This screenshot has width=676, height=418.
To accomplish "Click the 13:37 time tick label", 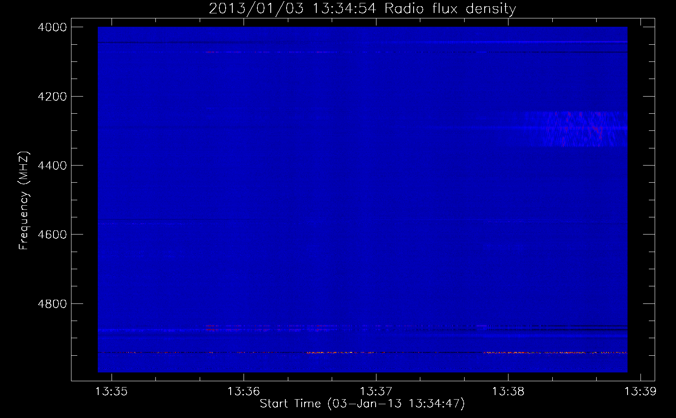I will coord(376,391).
